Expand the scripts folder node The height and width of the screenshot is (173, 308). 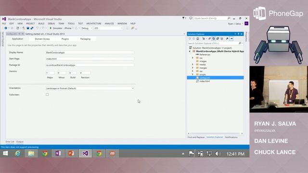click(192, 74)
